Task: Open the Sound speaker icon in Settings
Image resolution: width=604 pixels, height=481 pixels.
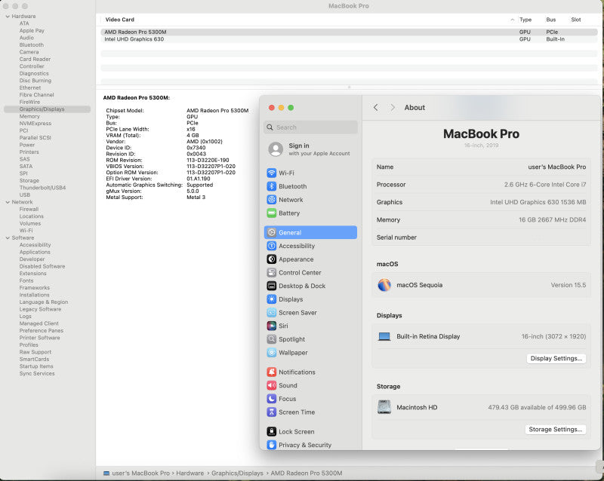Action: click(272, 385)
